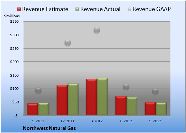Select the red estimate bar for 12-2011

coord(62,100)
